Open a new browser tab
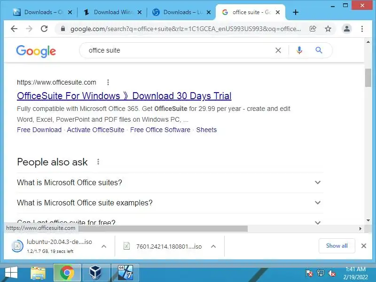Image resolution: width=376 pixels, height=282 pixels. tap(296, 12)
